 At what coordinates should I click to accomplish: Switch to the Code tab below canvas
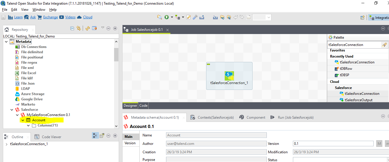click(x=143, y=106)
